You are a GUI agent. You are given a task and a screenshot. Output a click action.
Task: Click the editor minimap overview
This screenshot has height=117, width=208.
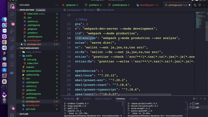200,20
